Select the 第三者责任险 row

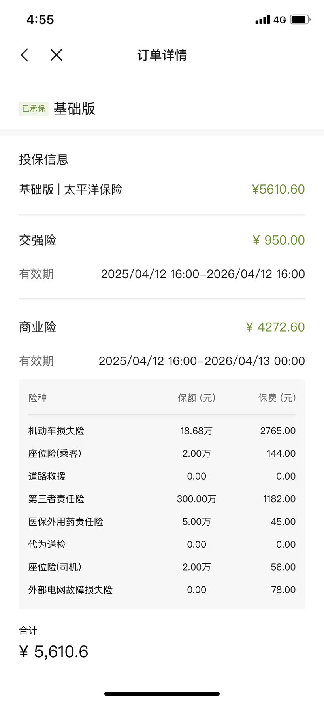pyautogui.click(x=162, y=499)
